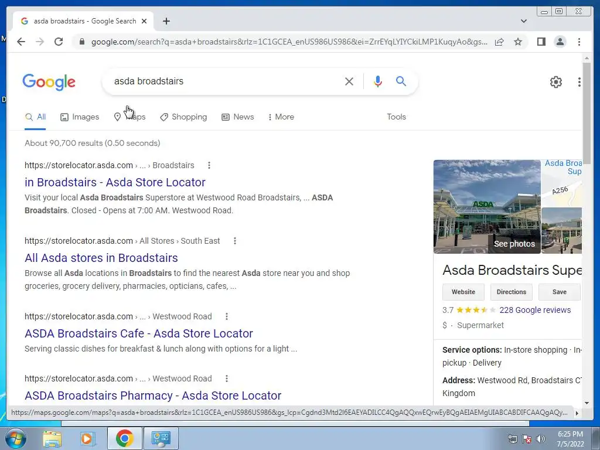The height and width of the screenshot is (450, 600).
Task: Expand the More search options
Action: (281, 117)
